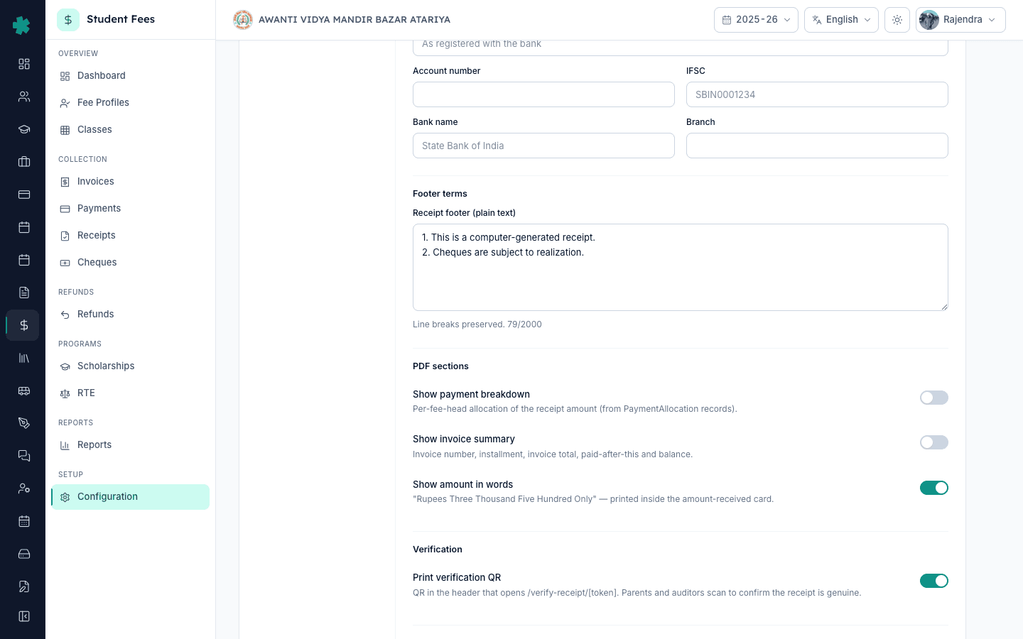Open the 2025-26 academic year dropdown

pos(756,20)
